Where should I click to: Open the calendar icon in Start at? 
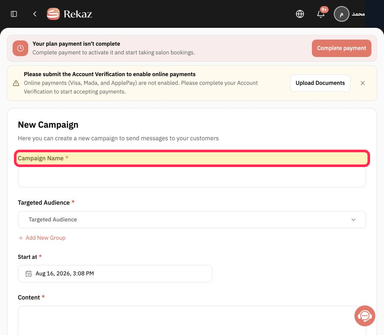click(x=29, y=274)
